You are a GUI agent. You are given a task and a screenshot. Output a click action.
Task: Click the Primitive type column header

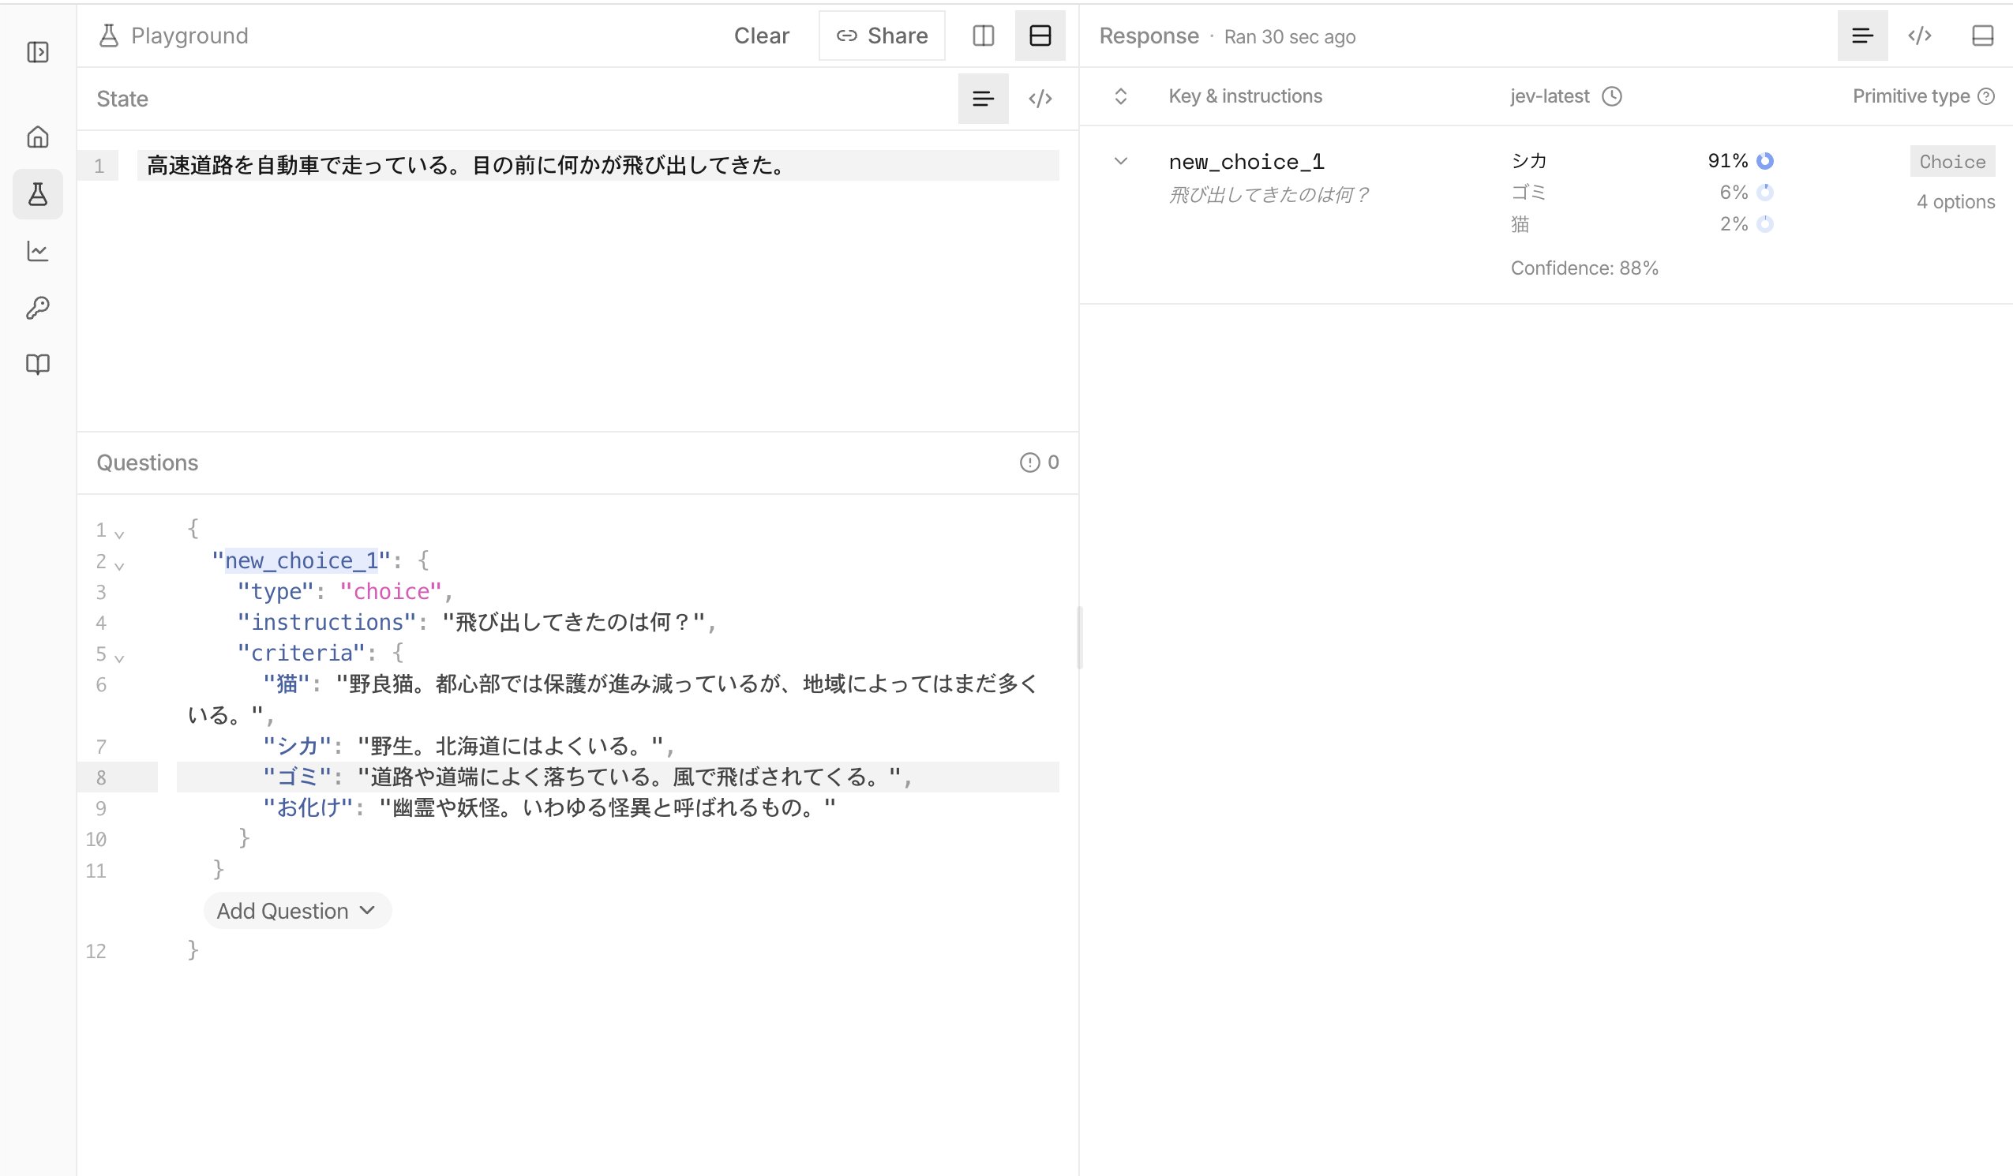click(x=1910, y=96)
